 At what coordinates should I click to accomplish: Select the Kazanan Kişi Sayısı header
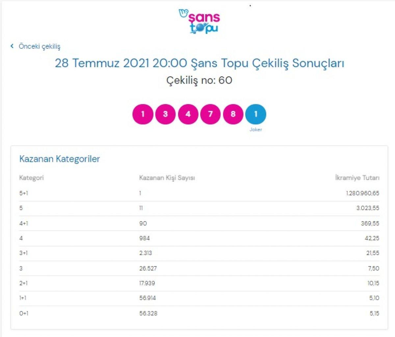167,178
